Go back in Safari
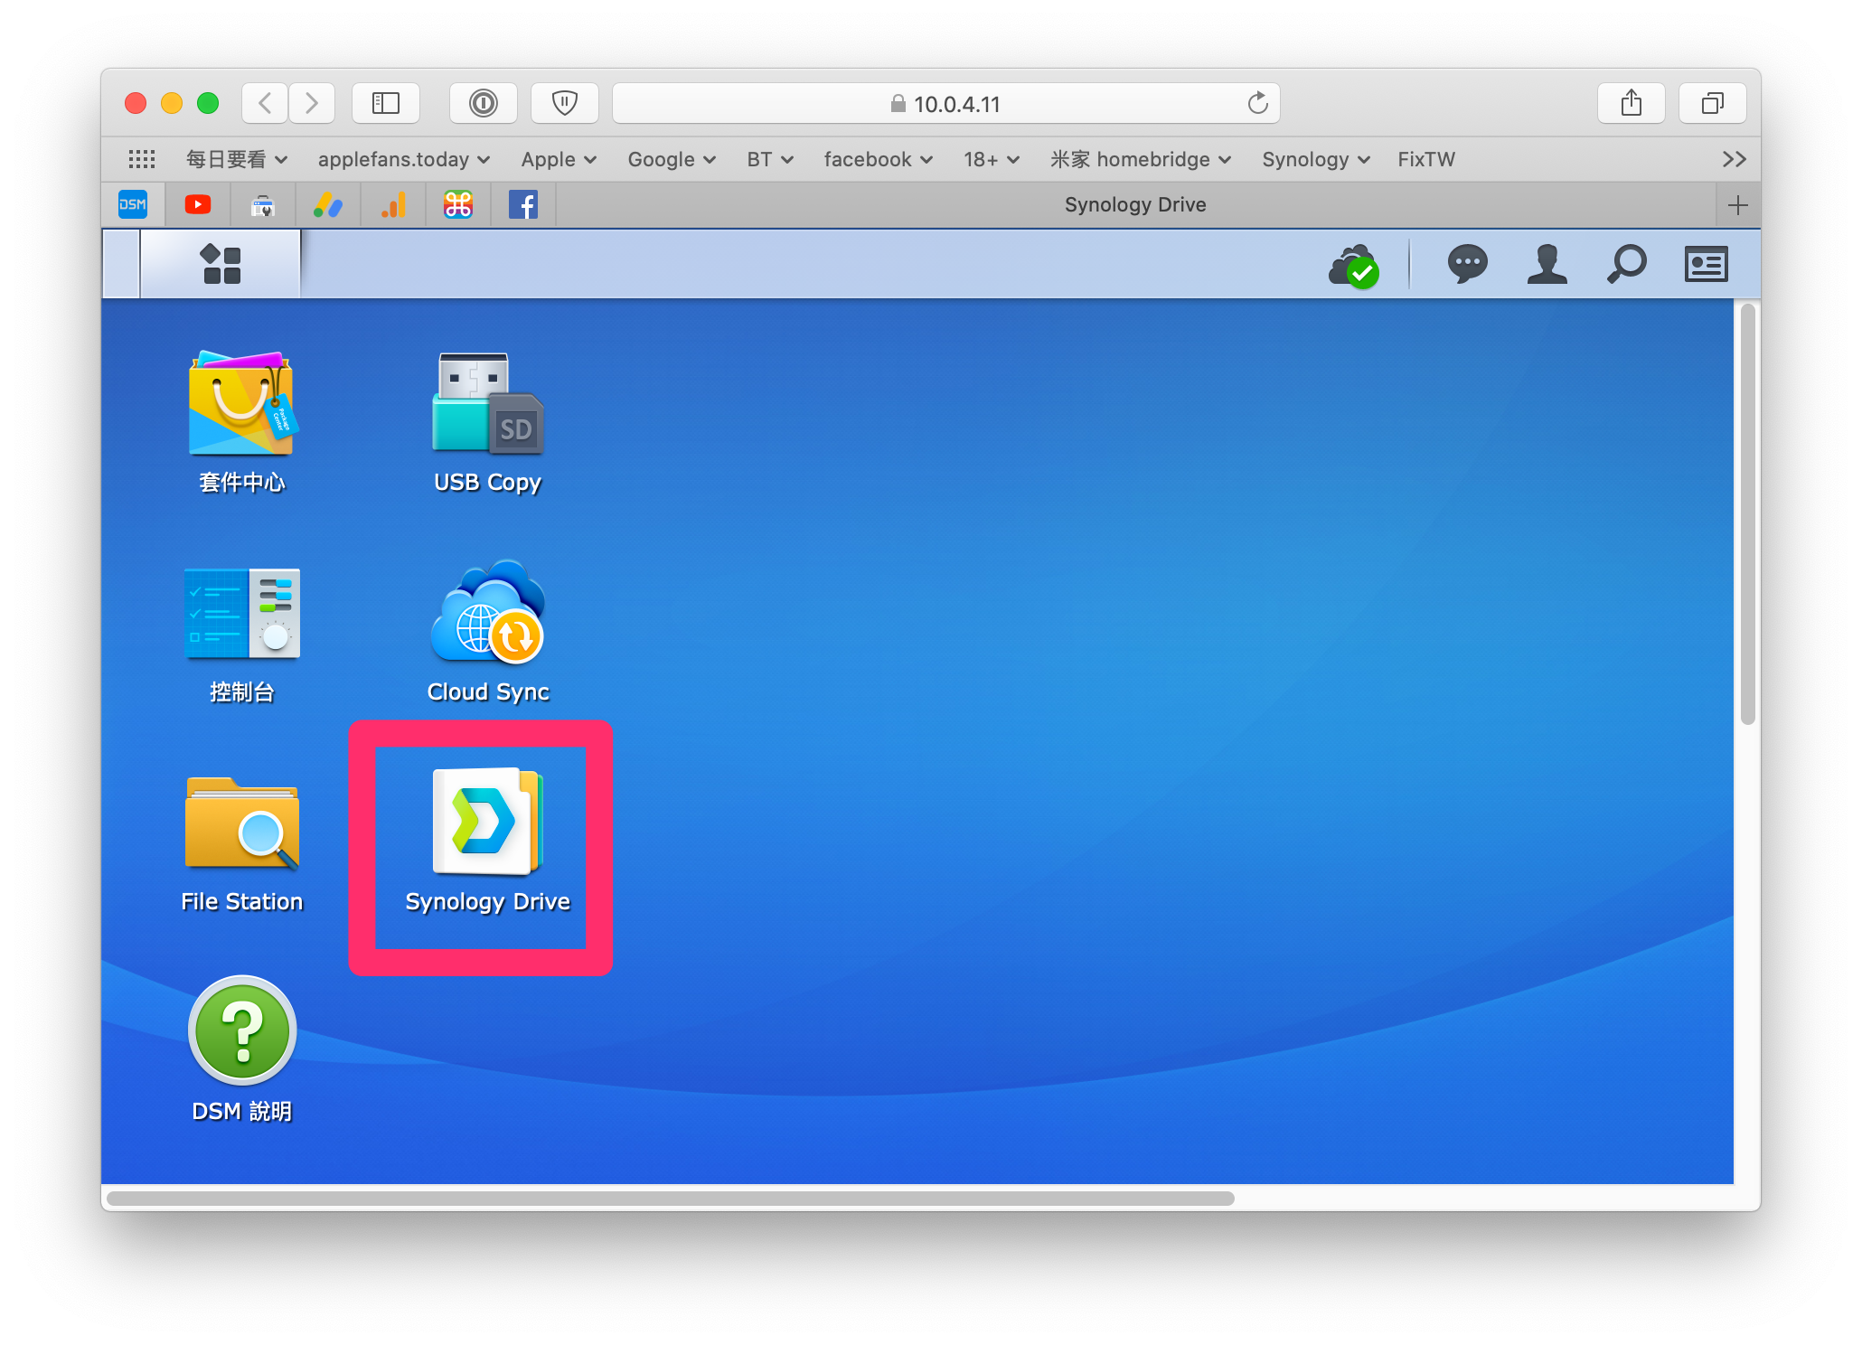1862x1345 pixels. 265,103
